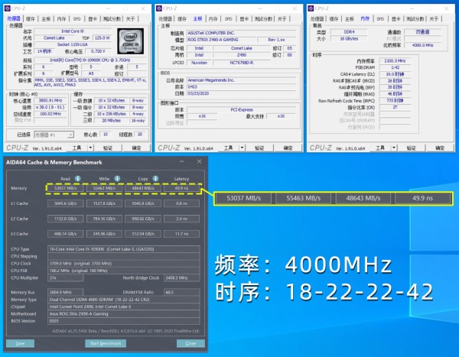Select 处理器 tab in motherboard CPU-Z window
This screenshot has width=459, height=357.
[165, 19]
